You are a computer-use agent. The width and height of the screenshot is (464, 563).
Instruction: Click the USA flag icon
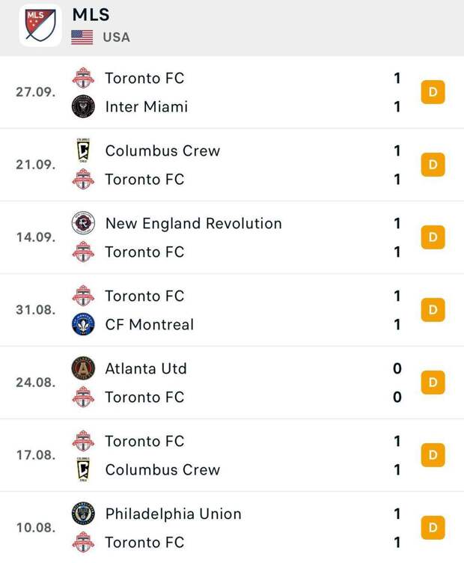pos(82,37)
